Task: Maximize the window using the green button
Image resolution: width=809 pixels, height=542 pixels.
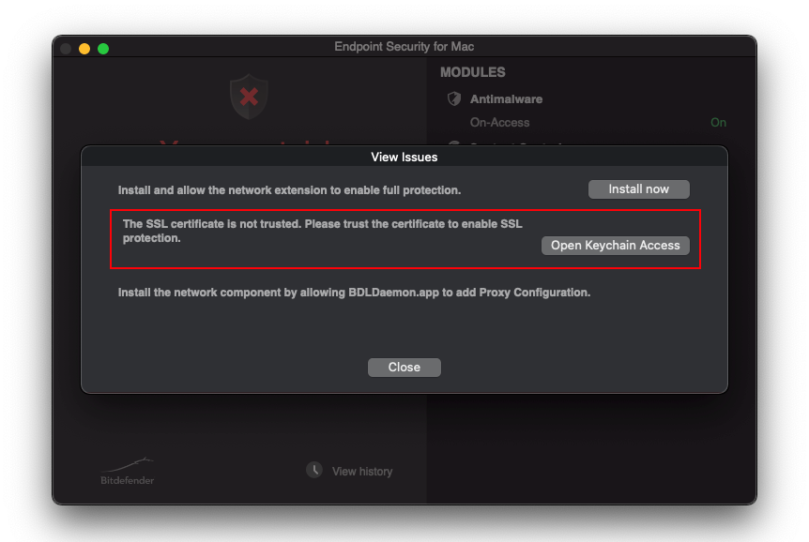Action: click(103, 48)
